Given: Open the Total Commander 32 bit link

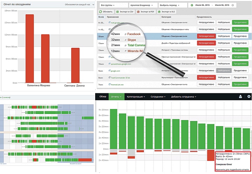Looking at the screenshot, I should tap(120, 78).
